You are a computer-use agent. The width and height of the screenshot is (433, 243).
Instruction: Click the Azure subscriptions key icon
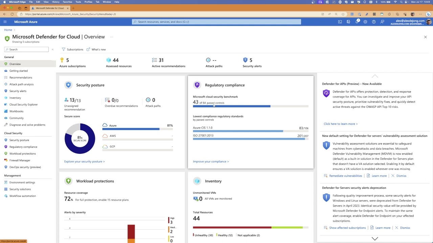(x=62, y=60)
